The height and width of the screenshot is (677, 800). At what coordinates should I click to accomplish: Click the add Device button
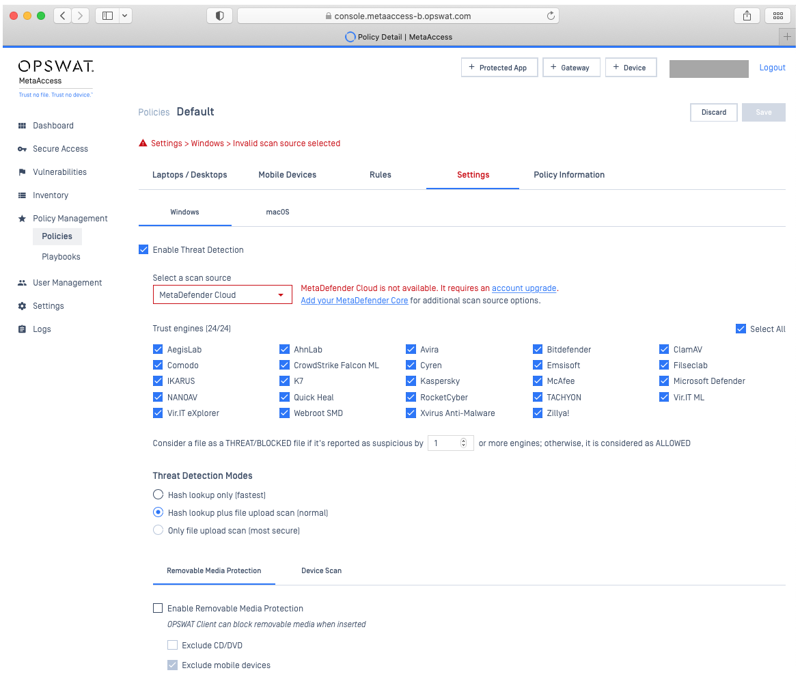631,68
